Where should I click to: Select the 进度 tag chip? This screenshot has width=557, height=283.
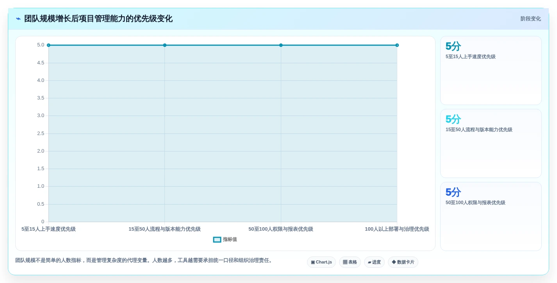[x=374, y=262]
